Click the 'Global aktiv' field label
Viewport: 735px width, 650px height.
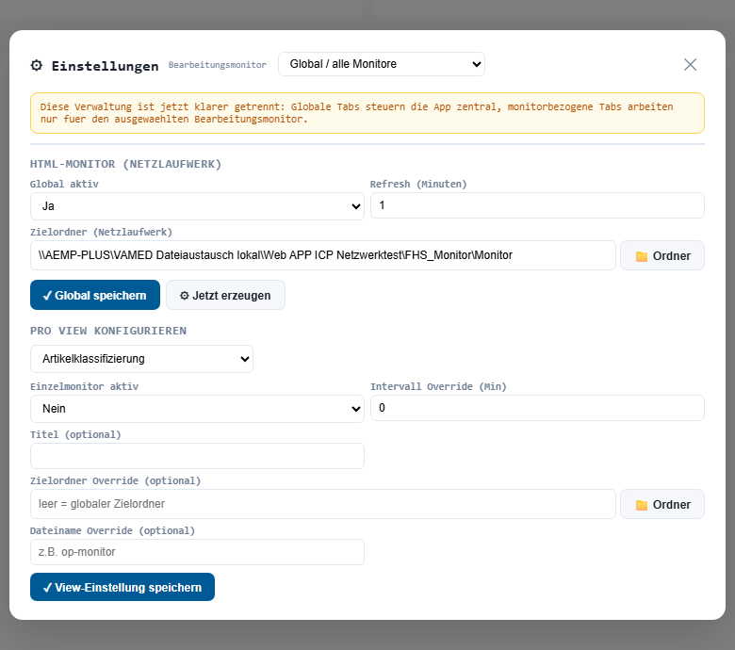(x=64, y=185)
